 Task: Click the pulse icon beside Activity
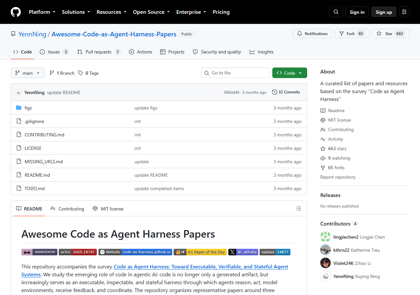(x=323, y=139)
